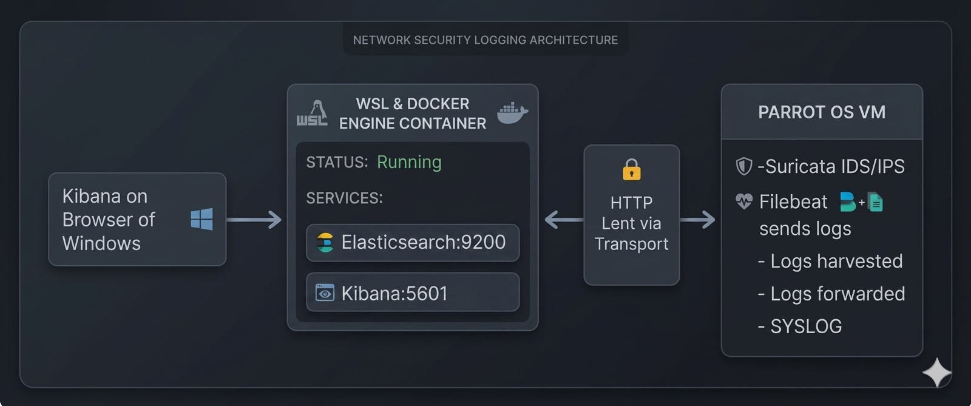
Task: Click the Suricata shield icon
Action: pyautogui.click(x=744, y=166)
